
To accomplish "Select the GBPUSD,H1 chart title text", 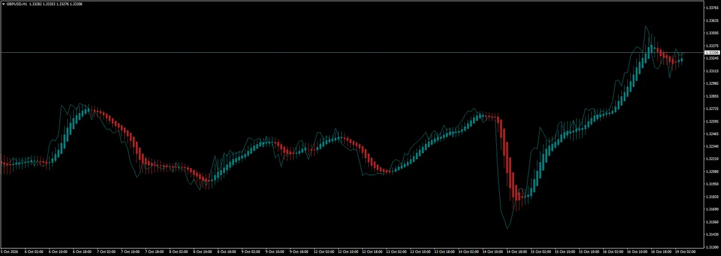I will point(16,3).
